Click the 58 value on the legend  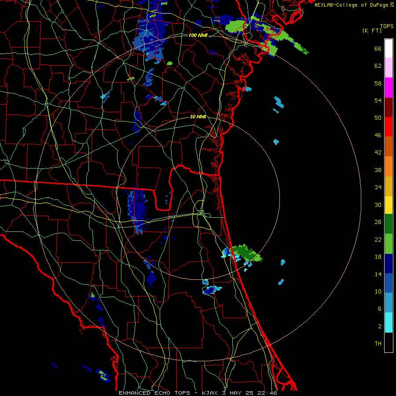pos(378,83)
